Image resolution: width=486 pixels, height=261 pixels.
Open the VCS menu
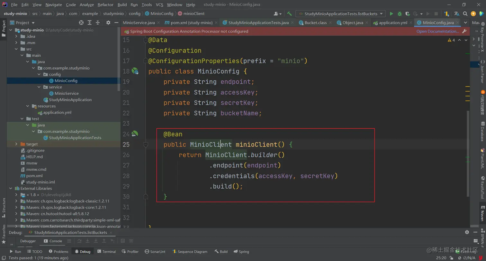click(x=159, y=5)
